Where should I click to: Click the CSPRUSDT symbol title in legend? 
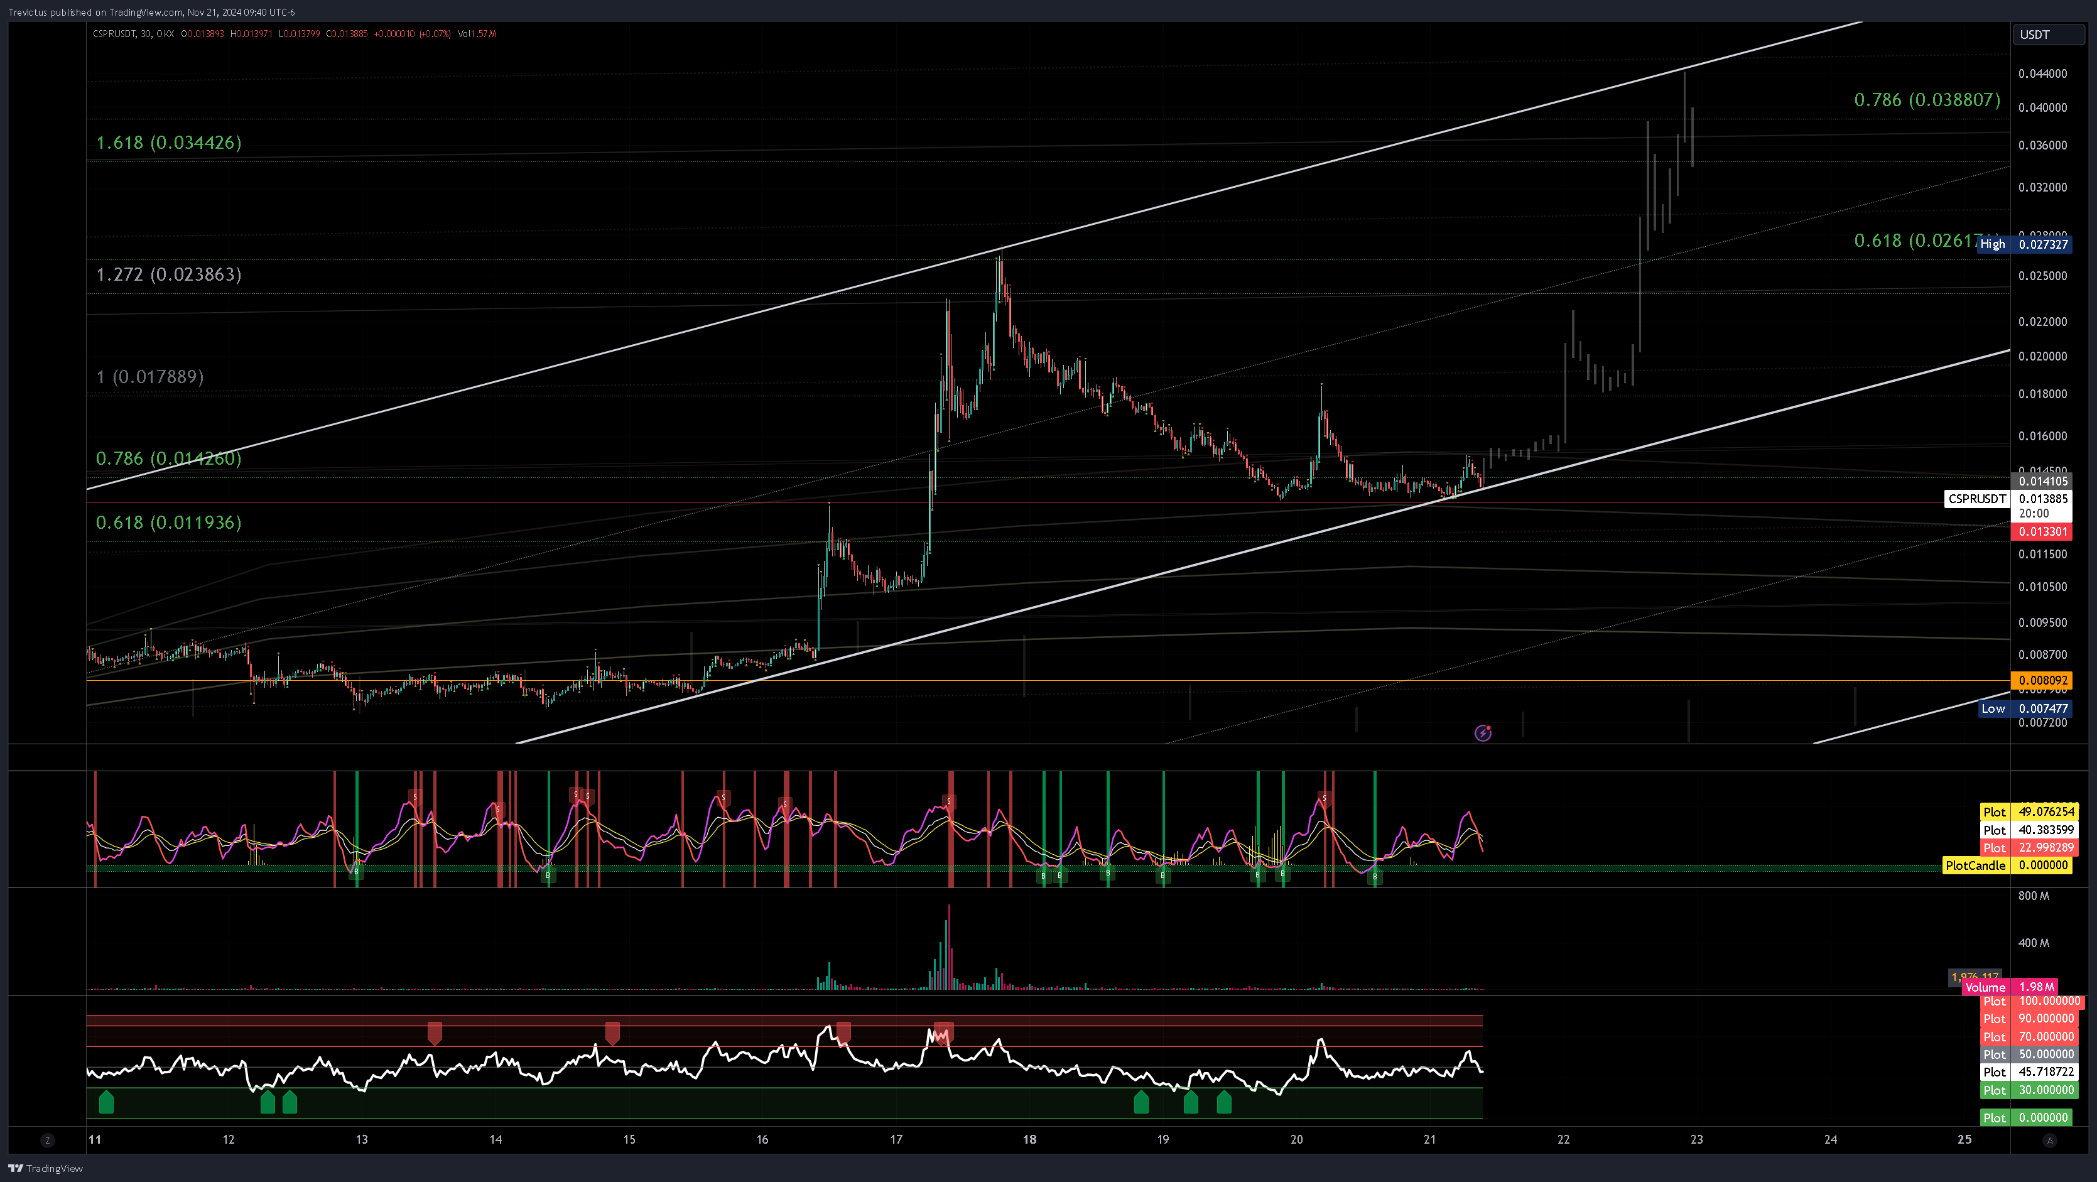click(x=114, y=33)
